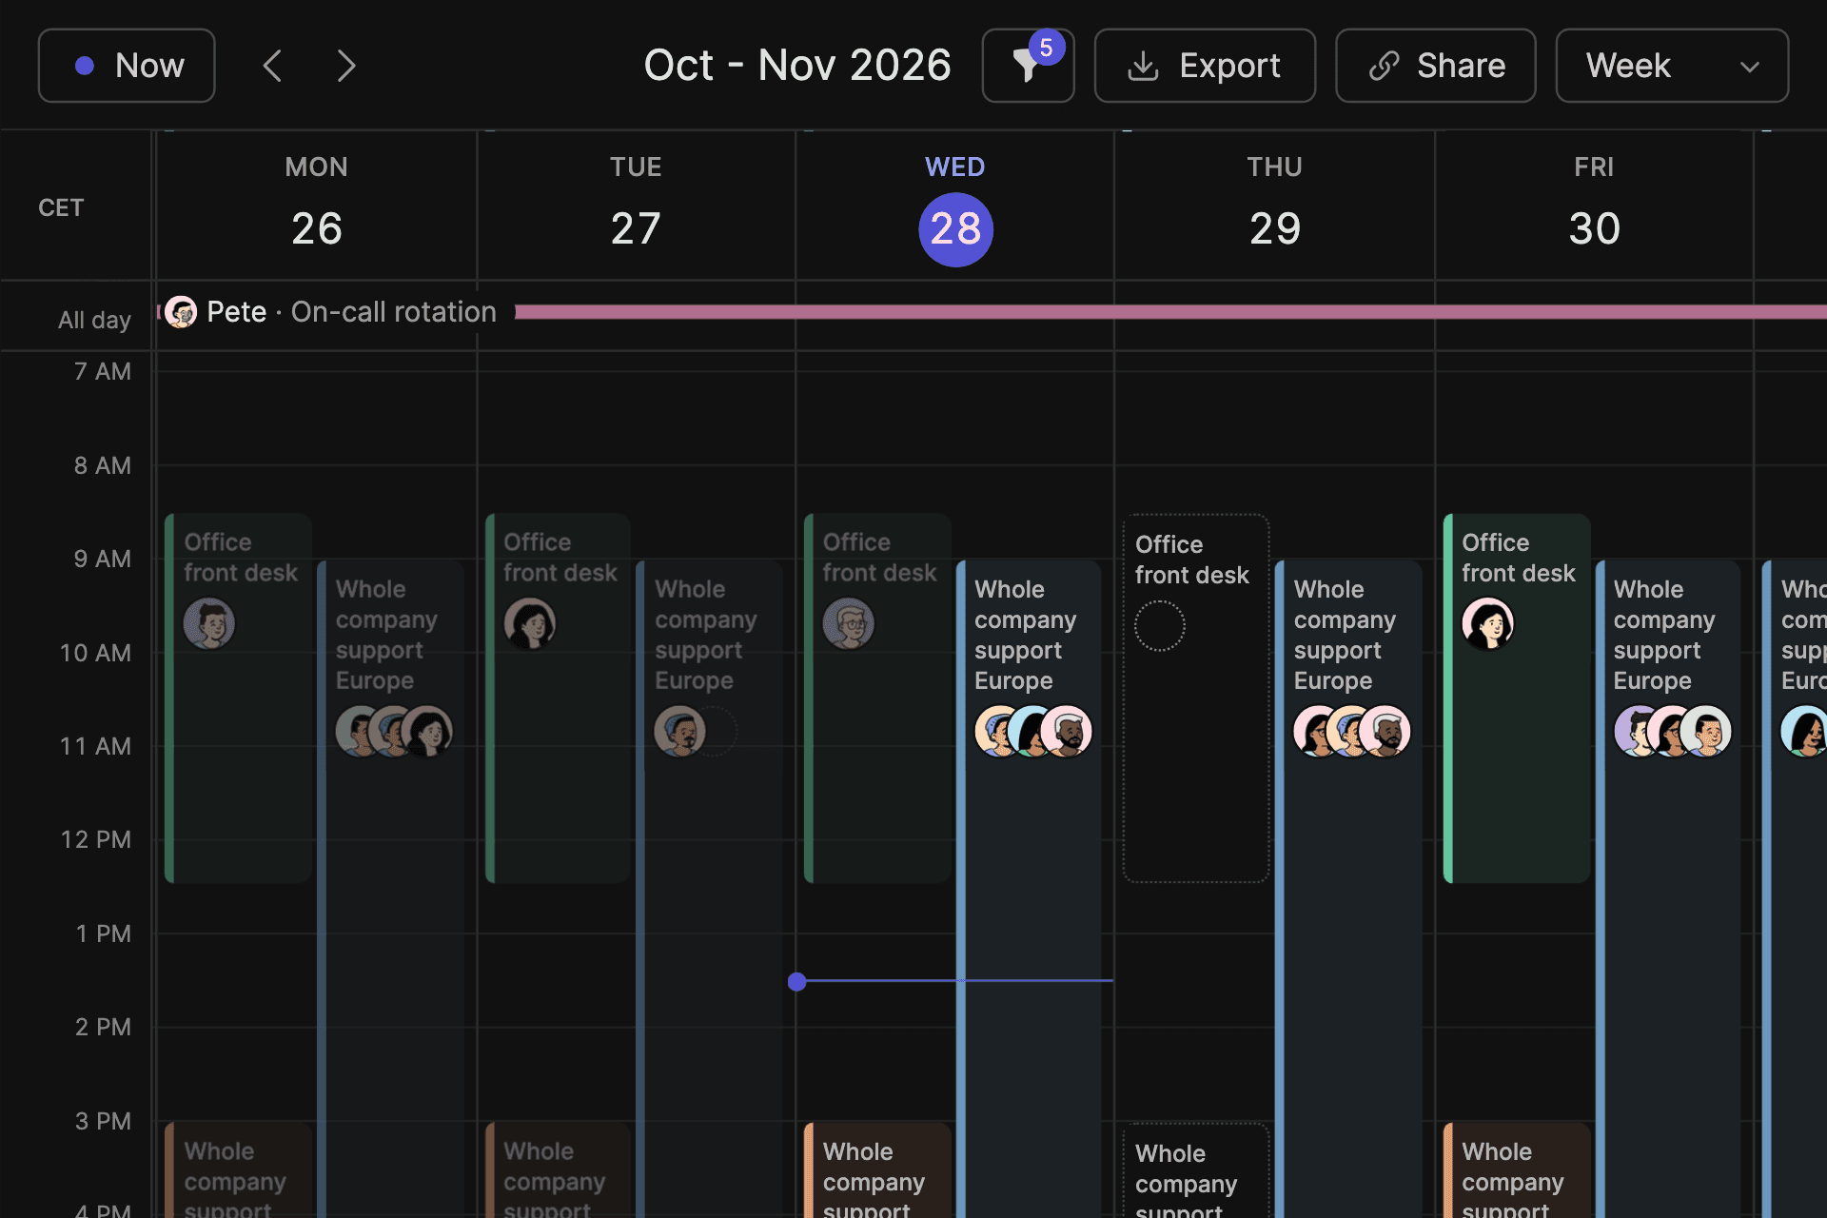Viewport: 1827px width, 1218px height.
Task: Open Monday's afternoon Whole company support shift
Action: (239, 1170)
